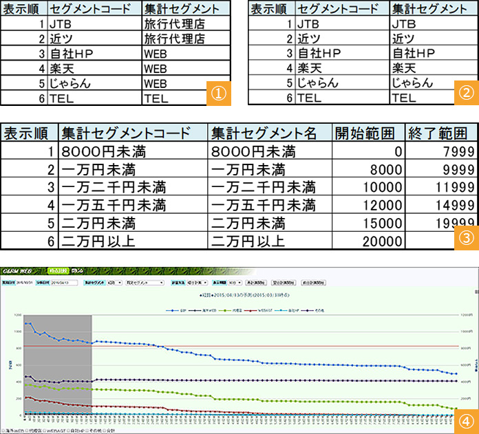
Task: Click the last button on the right of the chart toolbar
Action: pos(313,283)
